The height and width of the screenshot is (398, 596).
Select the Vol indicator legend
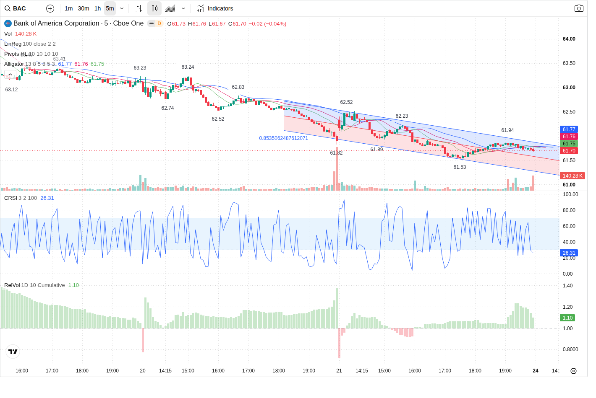click(8, 34)
